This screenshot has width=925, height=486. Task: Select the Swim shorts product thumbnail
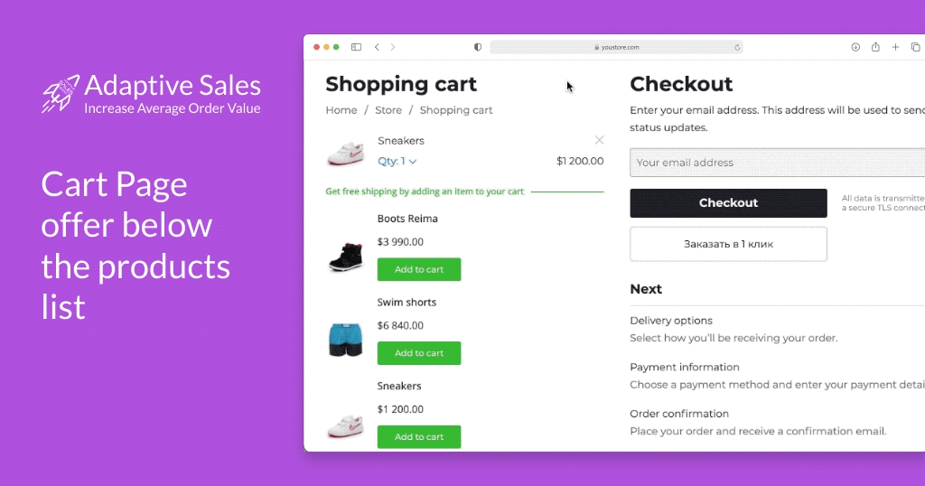[346, 340]
